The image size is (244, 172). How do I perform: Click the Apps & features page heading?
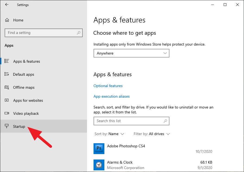pyautogui.click(x=119, y=20)
